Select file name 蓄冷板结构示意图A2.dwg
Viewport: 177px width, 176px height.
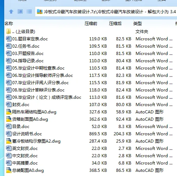tap(36, 141)
